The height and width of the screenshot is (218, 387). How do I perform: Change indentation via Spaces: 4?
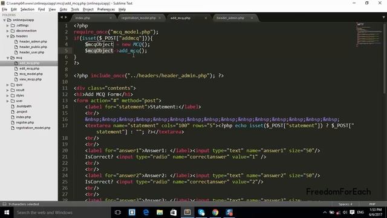[x=345, y=204]
